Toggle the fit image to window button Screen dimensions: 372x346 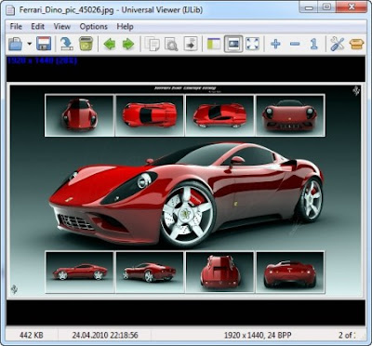[x=233, y=44]
